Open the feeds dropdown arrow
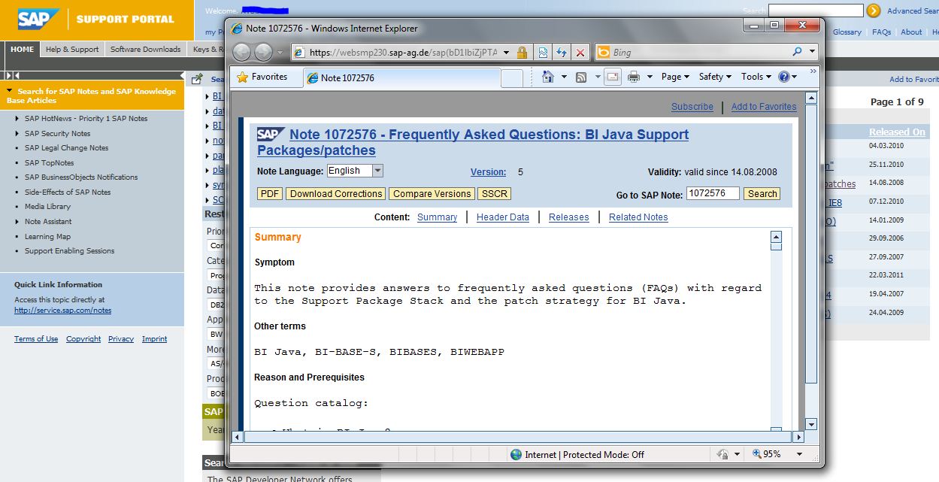Image resolution: width=939 pixels, height=482 pixels. (x=598, y=77)
